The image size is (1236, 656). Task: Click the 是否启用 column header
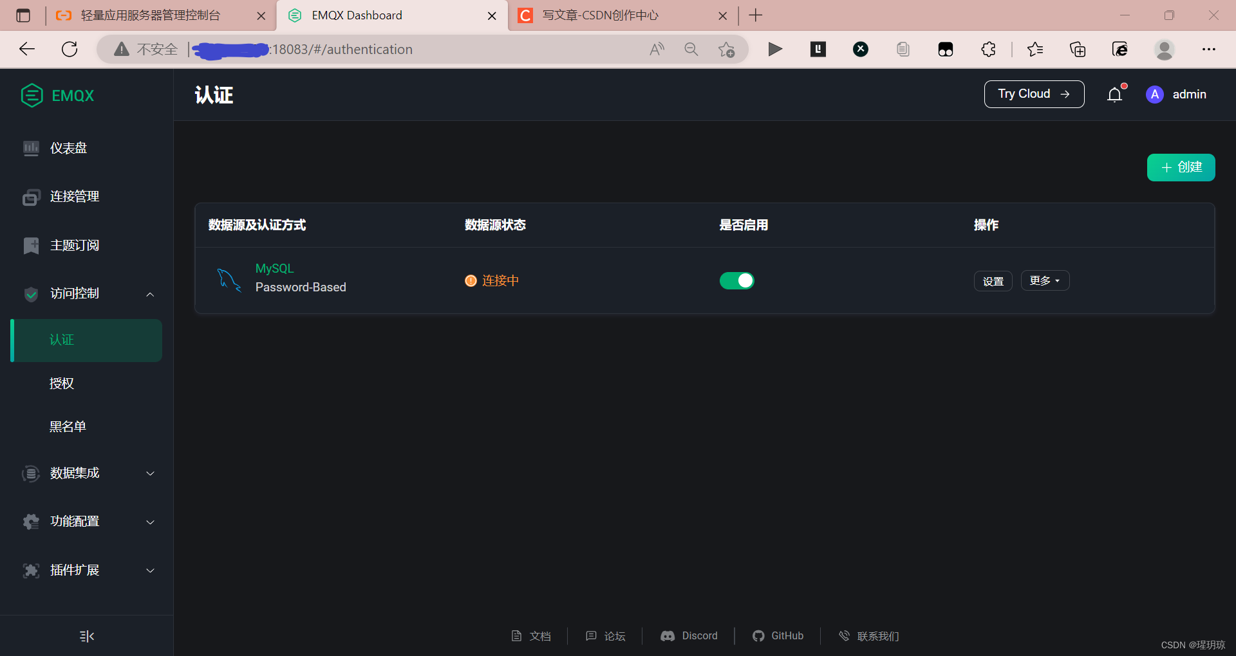click(x=744, y=225)
